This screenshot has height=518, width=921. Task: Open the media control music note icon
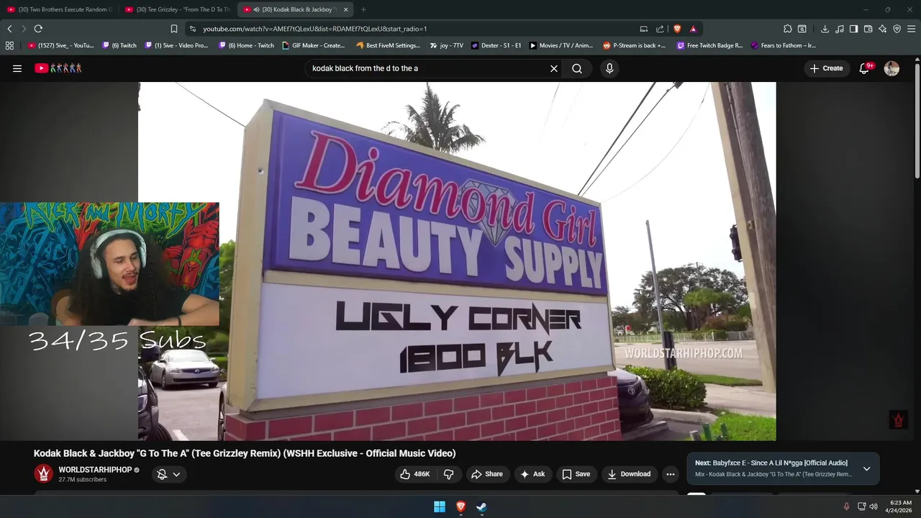tap(839, 29)
